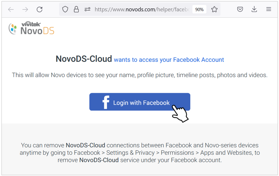Reset the 90% zoom level badge
The image size is (279, 176).
(199, 9)
